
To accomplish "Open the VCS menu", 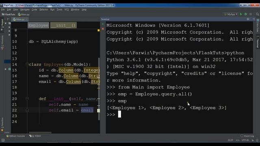I will pyautogui.click(x=67, y=10).
